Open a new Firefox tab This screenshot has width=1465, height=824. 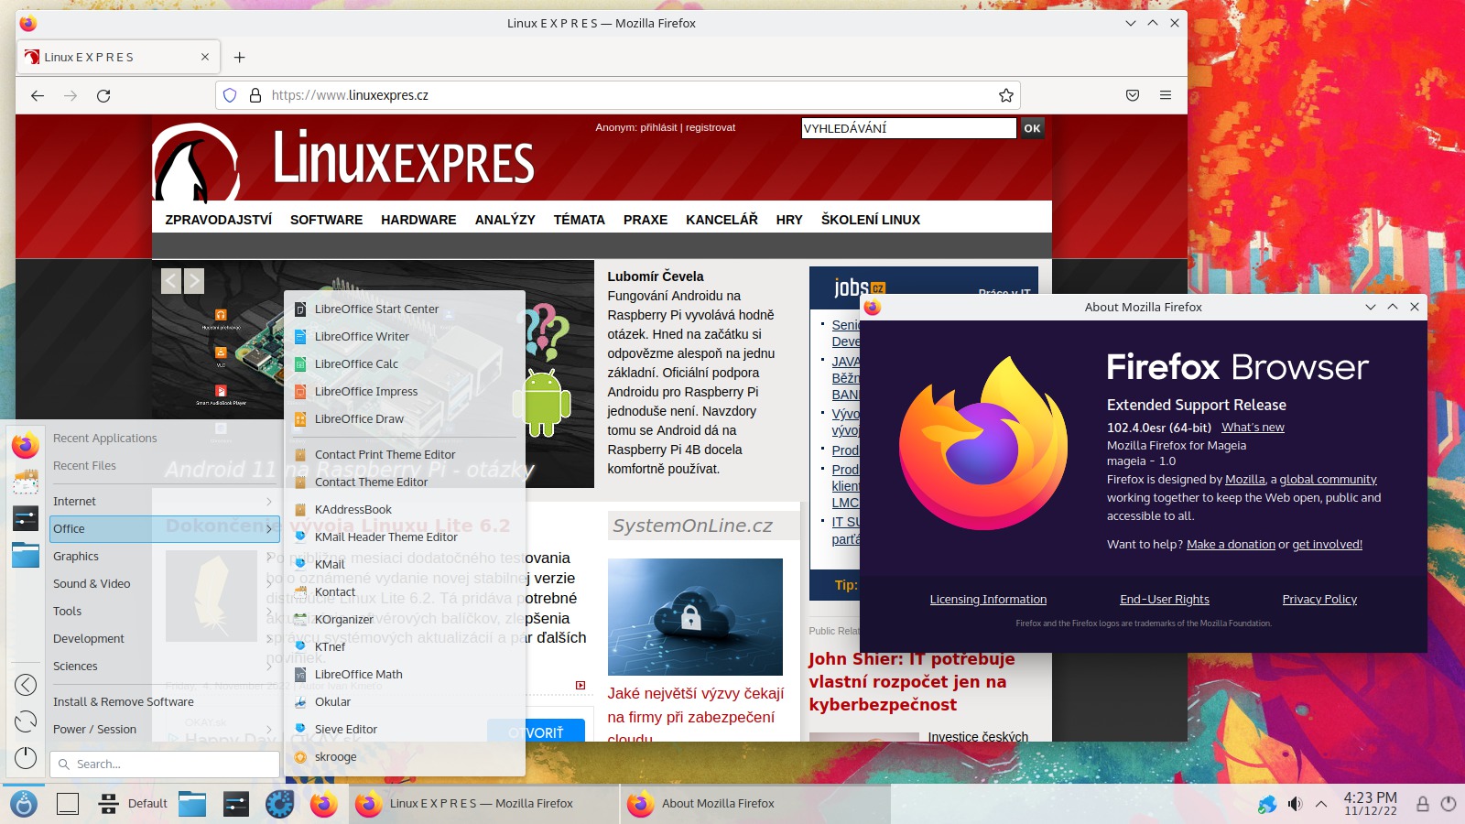click(x=239, y=58)
